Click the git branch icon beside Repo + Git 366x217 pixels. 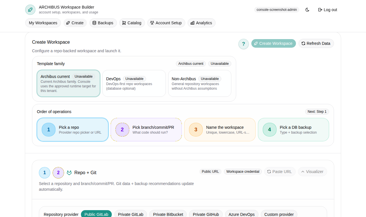coord(69,172)
